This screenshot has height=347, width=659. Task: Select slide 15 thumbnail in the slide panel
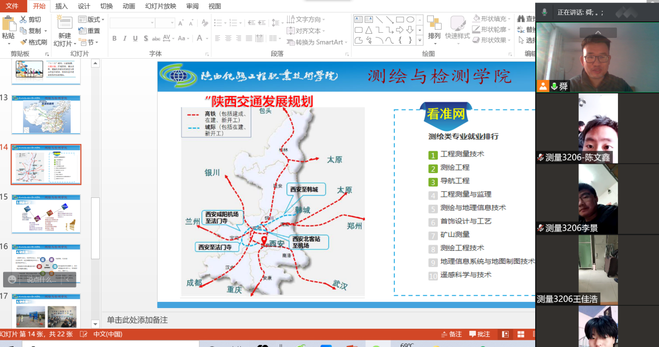pos(46,213)
